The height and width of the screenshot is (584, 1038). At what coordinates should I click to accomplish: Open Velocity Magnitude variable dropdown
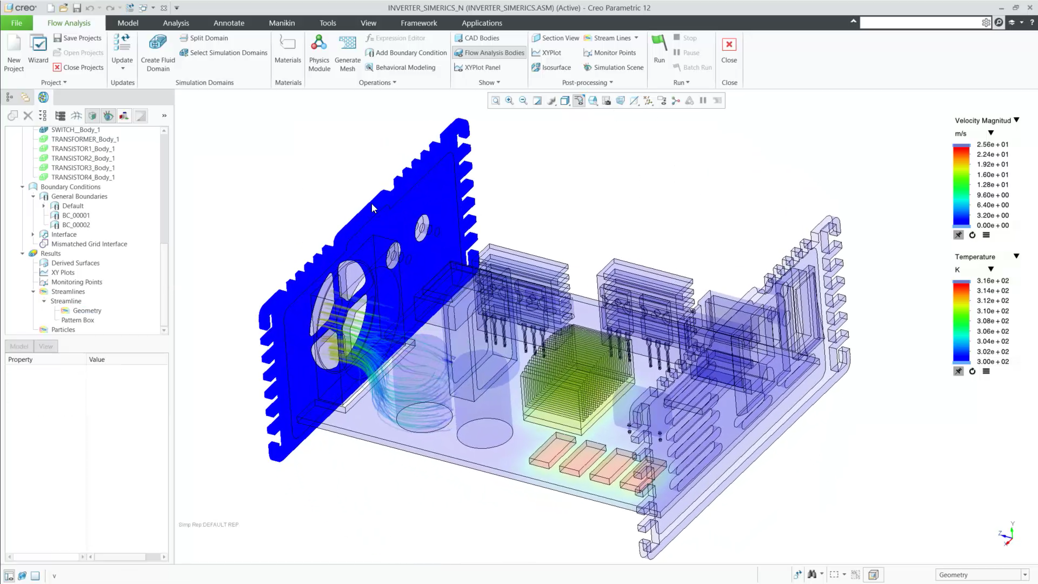coord(1016,120)
